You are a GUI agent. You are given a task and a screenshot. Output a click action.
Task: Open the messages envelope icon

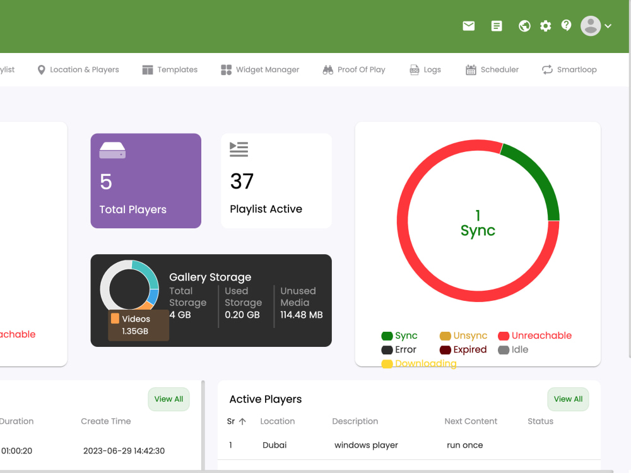(468, 26)
